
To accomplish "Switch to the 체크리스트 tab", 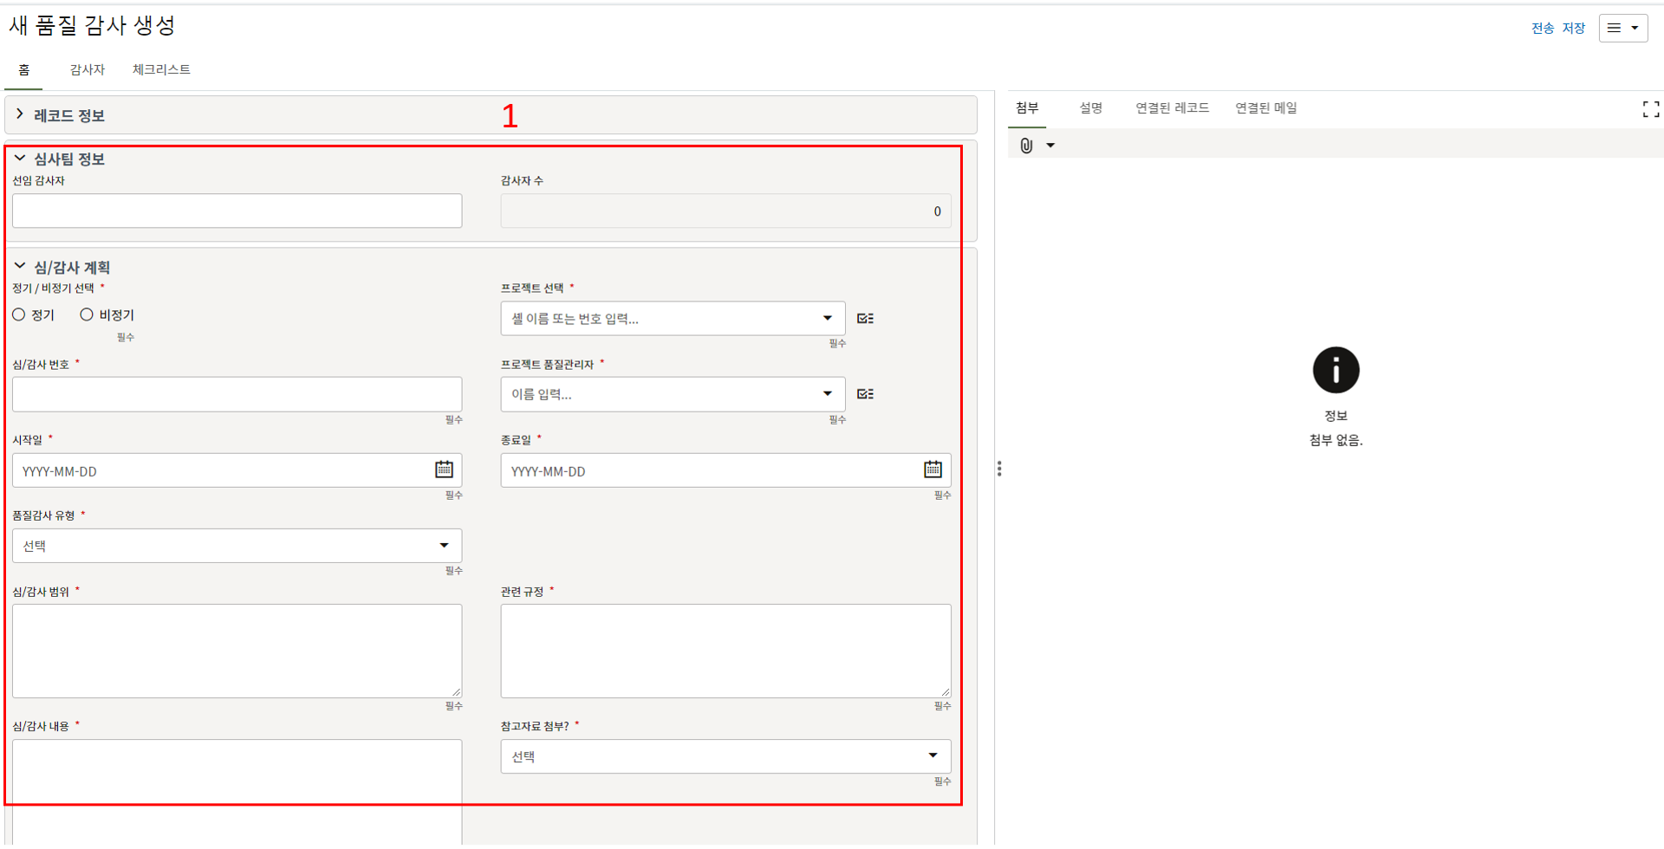I will click(161, 69).
